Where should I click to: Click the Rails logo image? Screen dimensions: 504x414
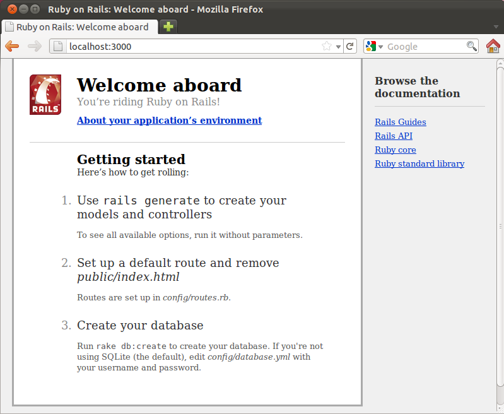[x=45, y=95]
